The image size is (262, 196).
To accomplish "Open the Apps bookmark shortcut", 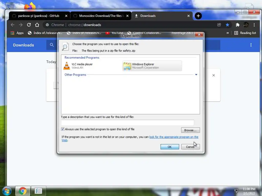I will tap(17, 33).
